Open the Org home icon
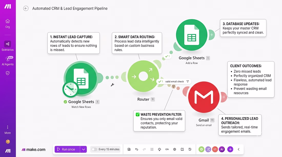The height and width of the screenshot is (157, 282). 7,21
